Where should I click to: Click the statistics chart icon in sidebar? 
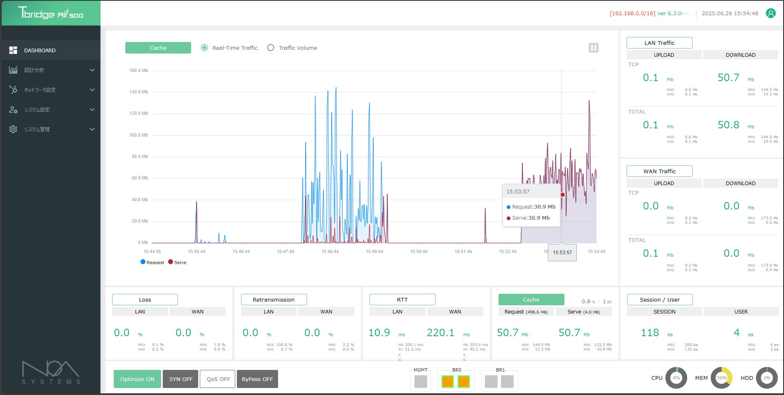(x=13, y=70)
